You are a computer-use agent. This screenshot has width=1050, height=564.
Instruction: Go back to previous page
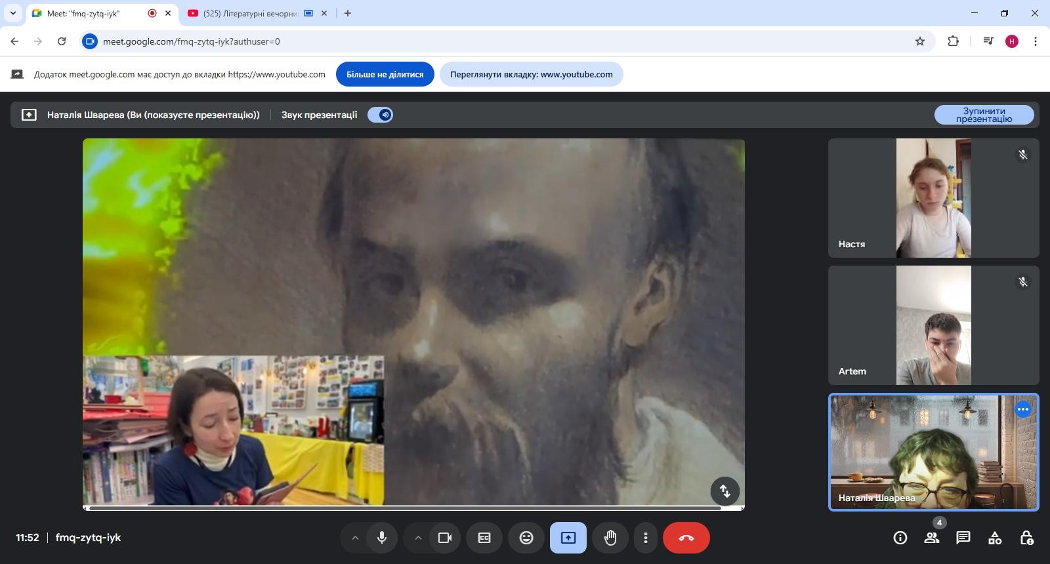point(14,41)
